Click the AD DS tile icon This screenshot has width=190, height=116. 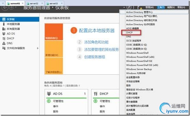(x=49, y=94)
